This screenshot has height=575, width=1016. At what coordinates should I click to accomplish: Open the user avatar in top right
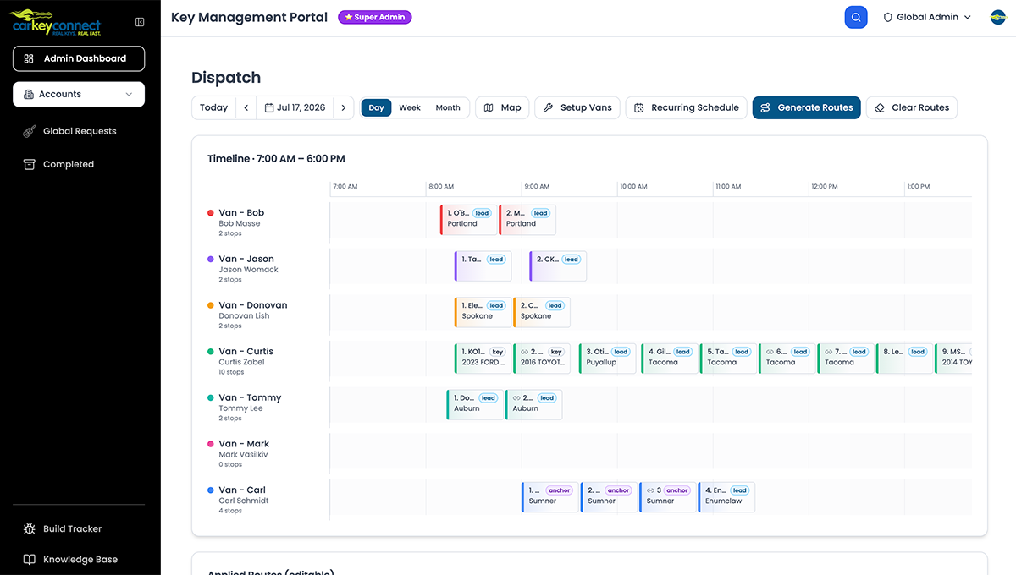997,17
